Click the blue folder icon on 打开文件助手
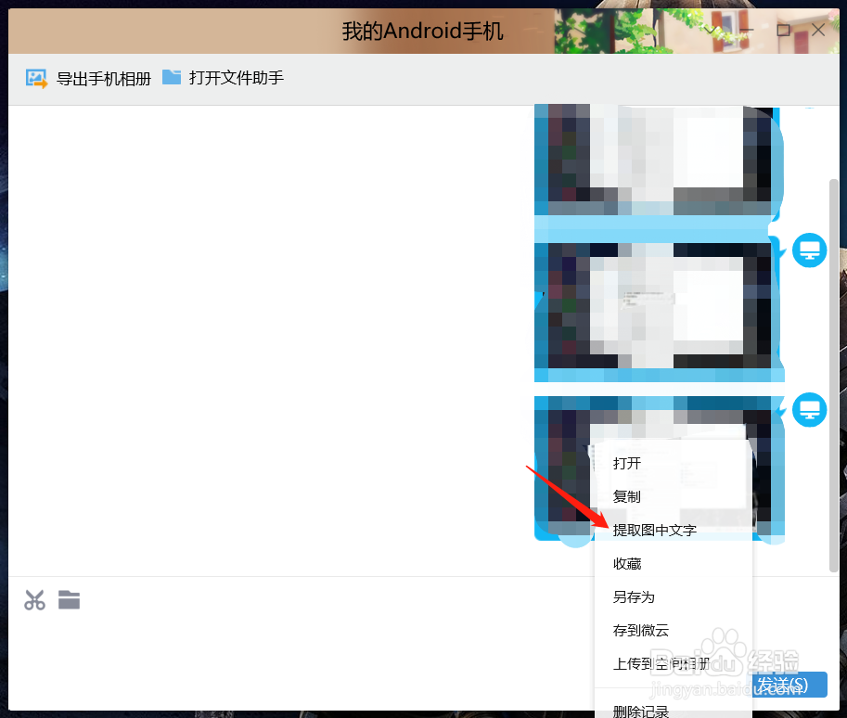 [x=172, y=78]
